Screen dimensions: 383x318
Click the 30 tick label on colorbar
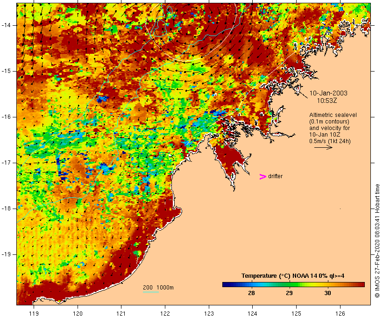coord(327,293)
